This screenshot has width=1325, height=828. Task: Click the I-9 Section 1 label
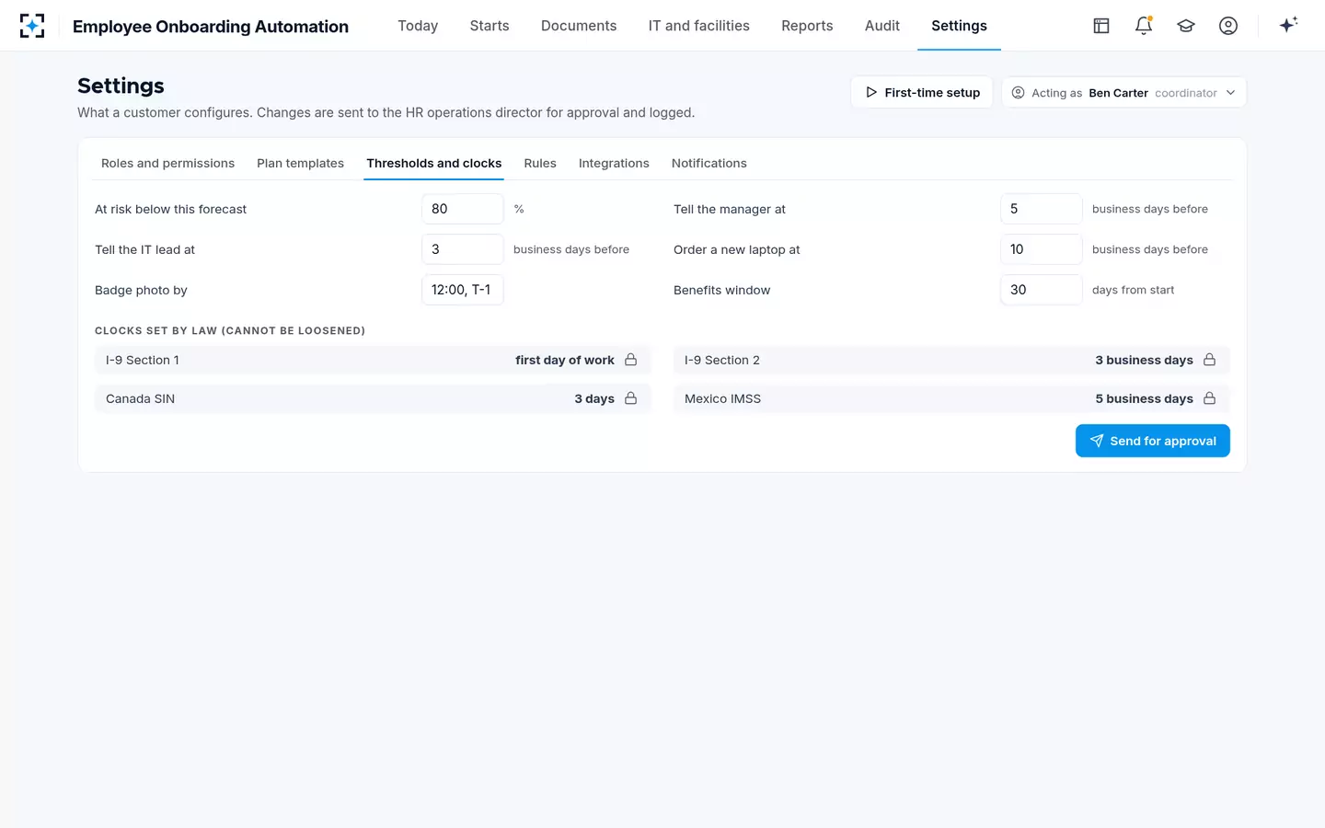point(143,360)
